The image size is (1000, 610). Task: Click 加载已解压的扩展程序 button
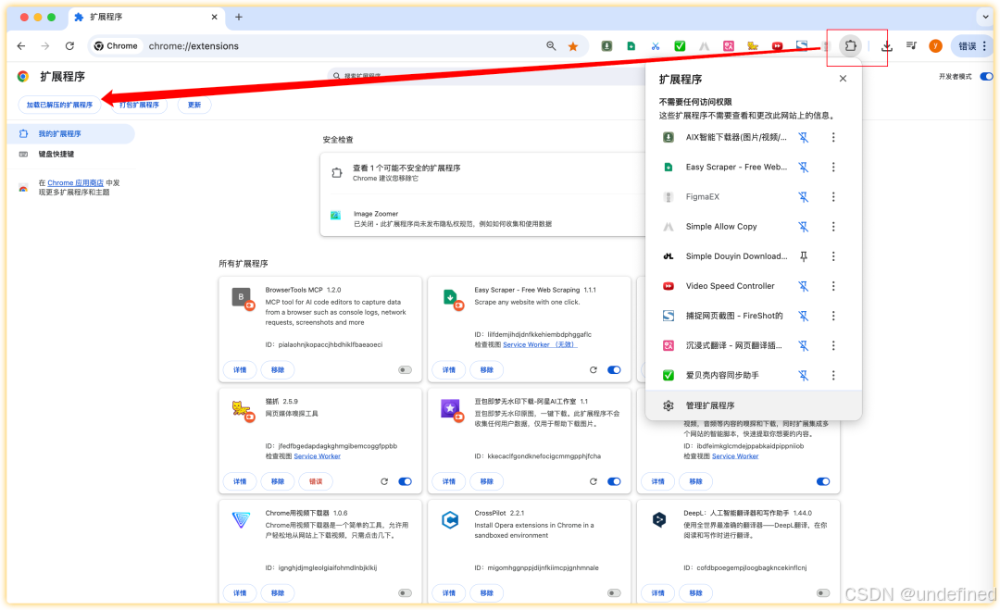[59, 105]
